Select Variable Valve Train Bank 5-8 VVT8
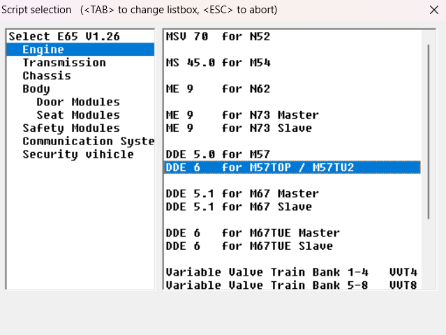 click(x=292, y=285)
